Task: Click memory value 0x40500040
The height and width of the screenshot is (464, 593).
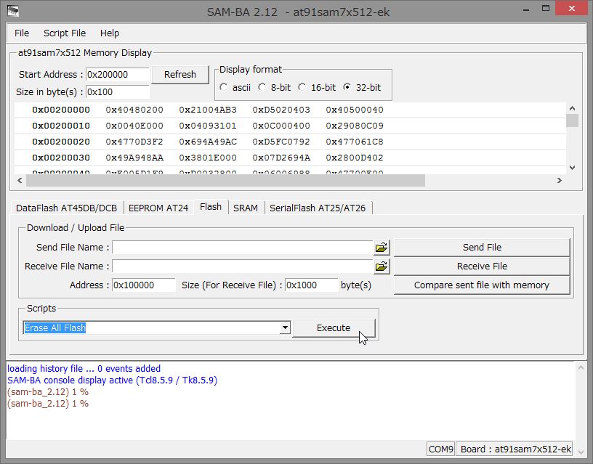Action: click(x=355, y=110)
